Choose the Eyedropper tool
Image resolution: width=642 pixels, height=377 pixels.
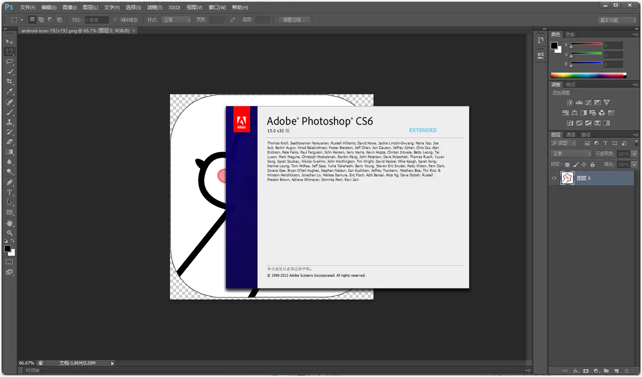click(x=10, y=91)
